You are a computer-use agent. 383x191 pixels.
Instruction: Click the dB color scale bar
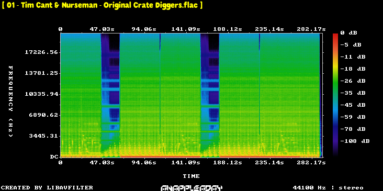coord(335,95)
